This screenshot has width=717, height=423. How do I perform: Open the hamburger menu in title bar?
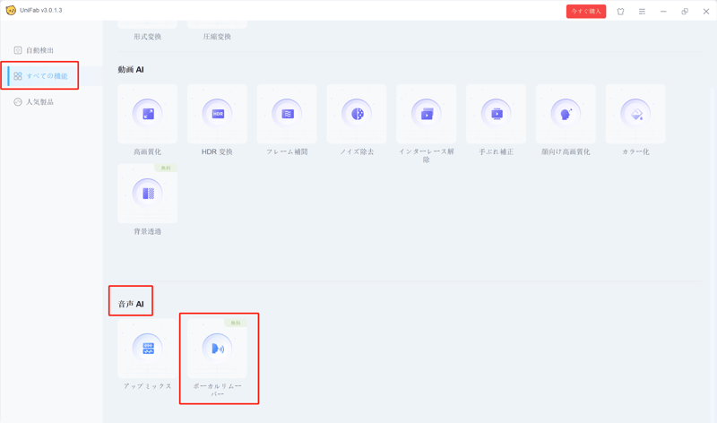[642, 12]
